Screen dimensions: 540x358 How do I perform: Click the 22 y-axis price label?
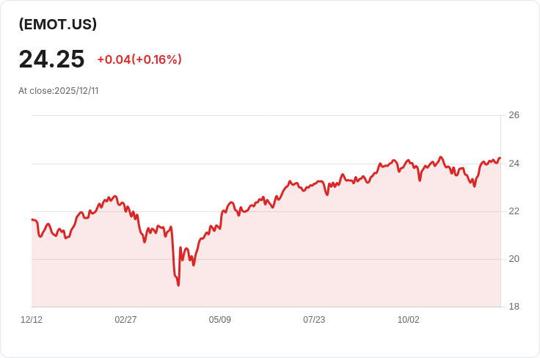pyautogui.click(x=514, y=211)
